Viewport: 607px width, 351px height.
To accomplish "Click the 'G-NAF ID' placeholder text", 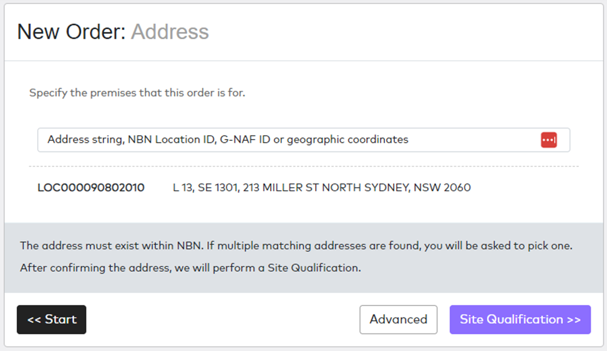I will point(245,140).
